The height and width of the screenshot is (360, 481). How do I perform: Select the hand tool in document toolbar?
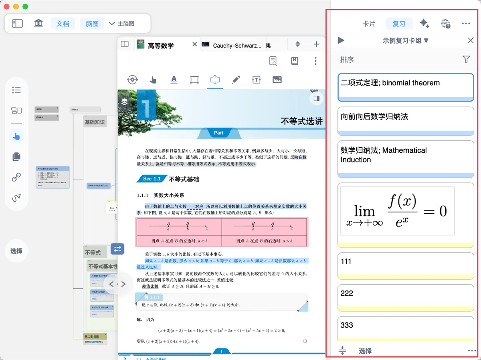coord(153,80)
